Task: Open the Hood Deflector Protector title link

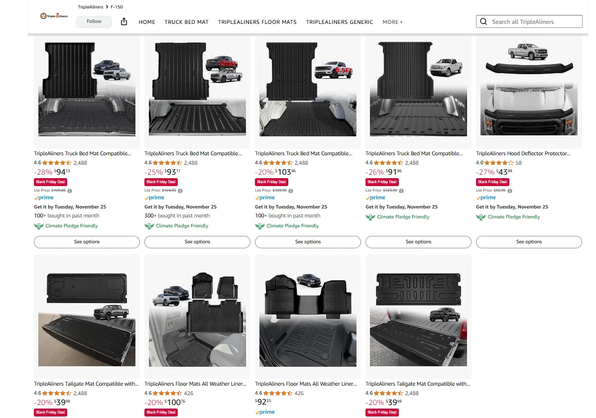Action: [x=523, y=154]
